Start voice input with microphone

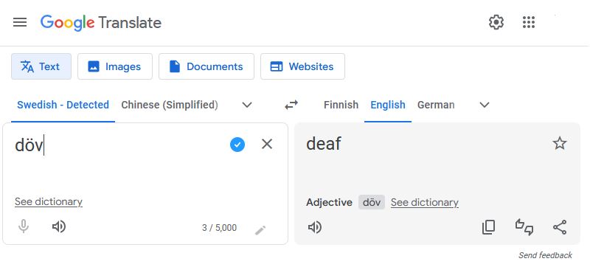pos(24,226)
